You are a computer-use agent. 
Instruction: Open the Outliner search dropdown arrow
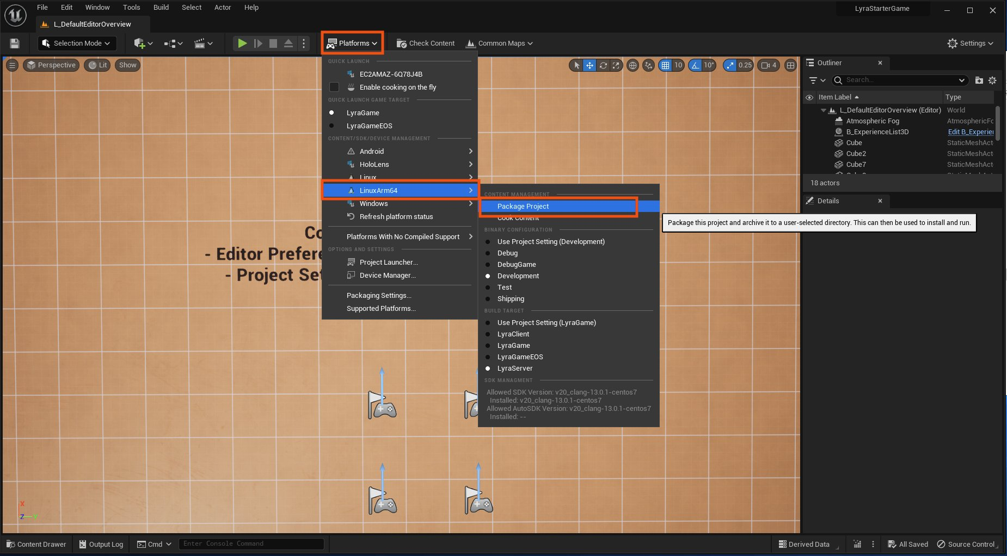click(x=962, y=80)
